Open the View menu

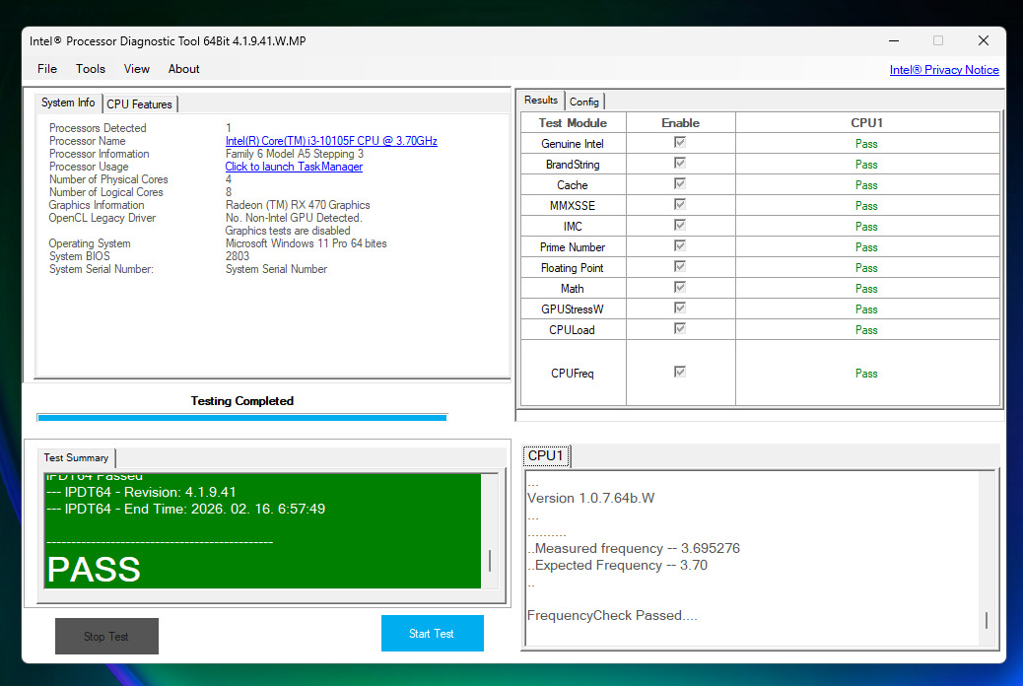136,69
